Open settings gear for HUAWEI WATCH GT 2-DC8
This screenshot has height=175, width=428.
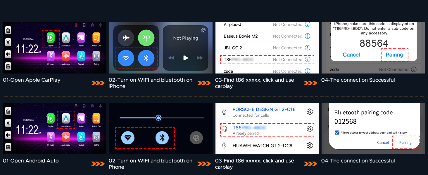[310, 145]
